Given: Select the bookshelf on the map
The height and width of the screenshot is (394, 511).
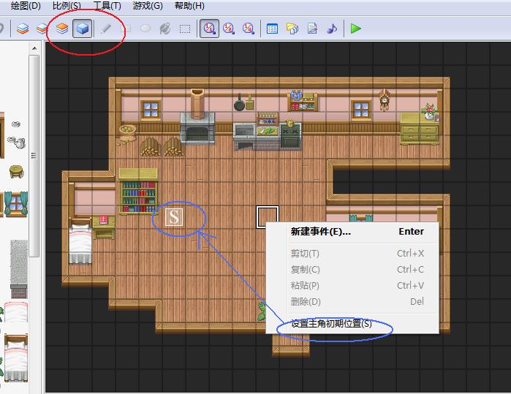Looking at the screenshot, I should tap(138, 191).
